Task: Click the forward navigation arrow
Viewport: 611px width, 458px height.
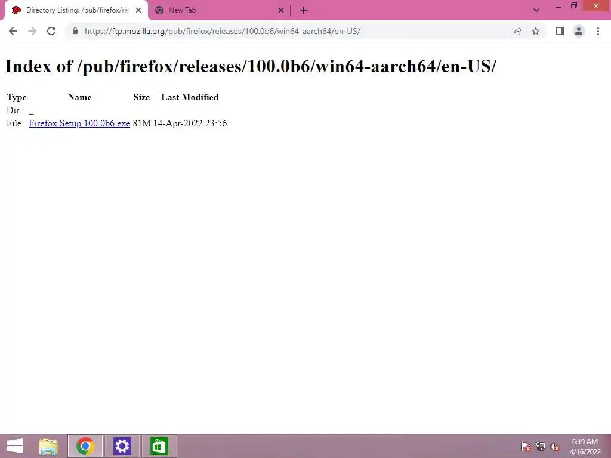Action: click(x=32, y=31)
